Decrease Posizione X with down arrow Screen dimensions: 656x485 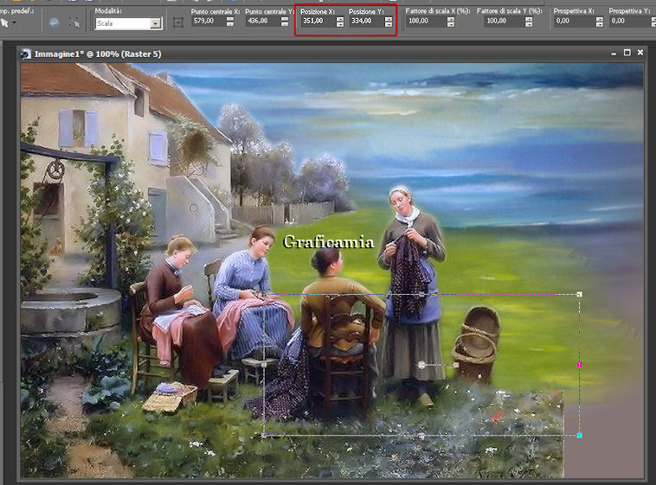(x=340, y=24)
